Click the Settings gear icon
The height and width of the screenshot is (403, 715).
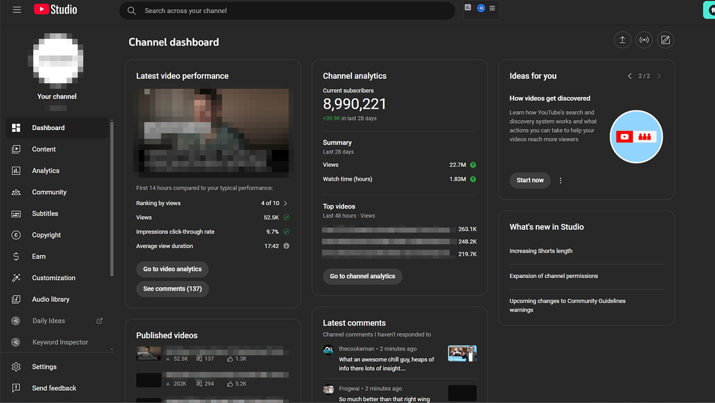(x=16, y=367)
